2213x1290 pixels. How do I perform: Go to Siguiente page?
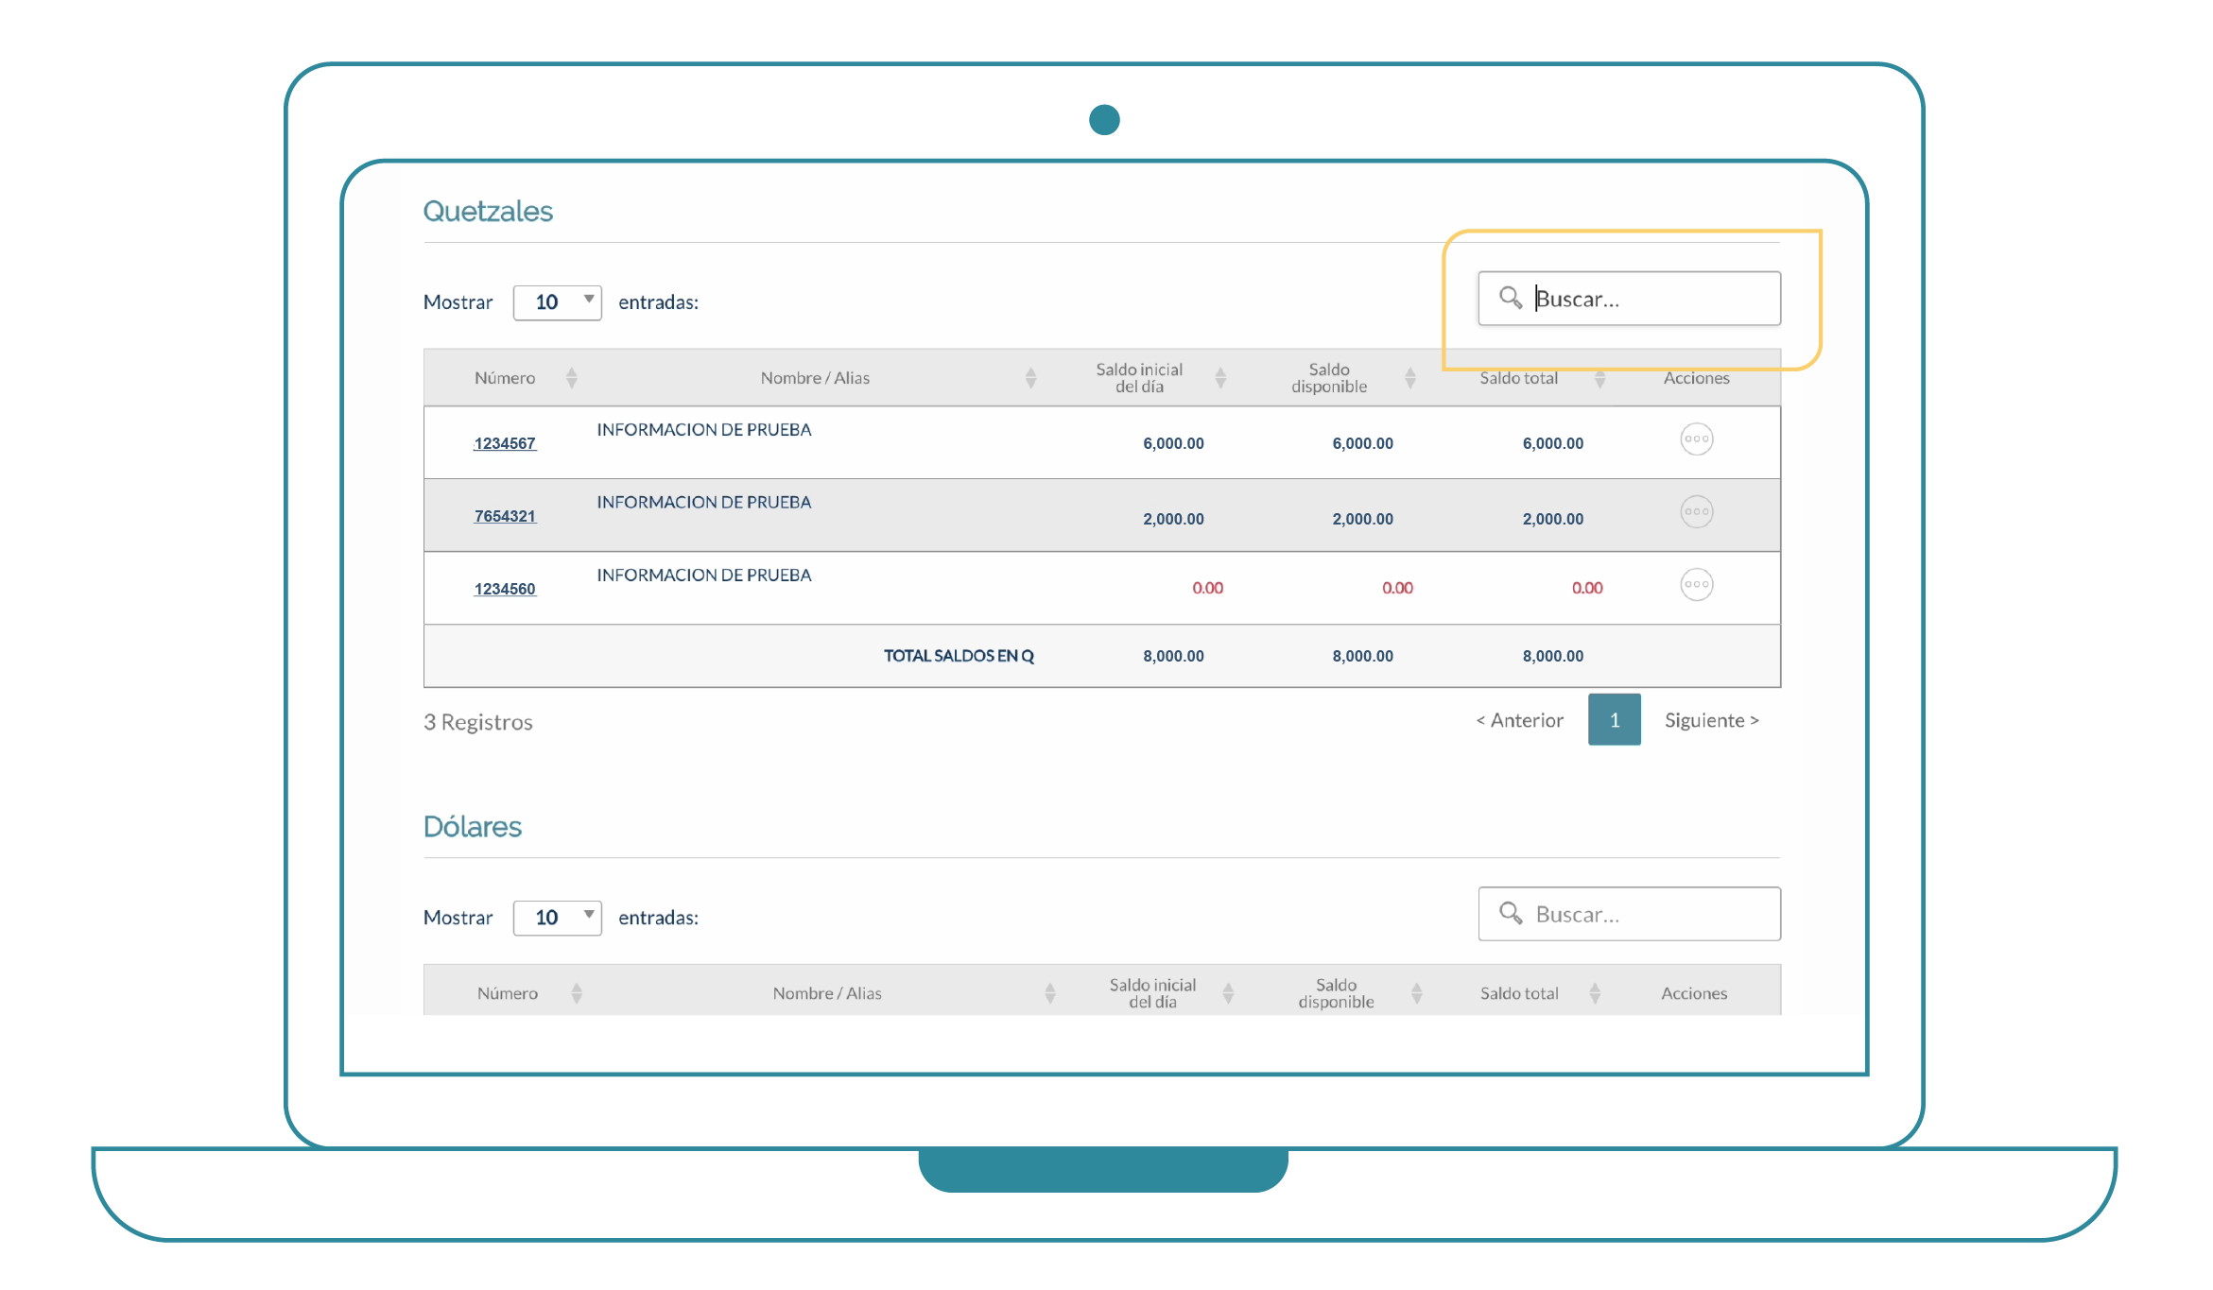(x=1711, y=720)
